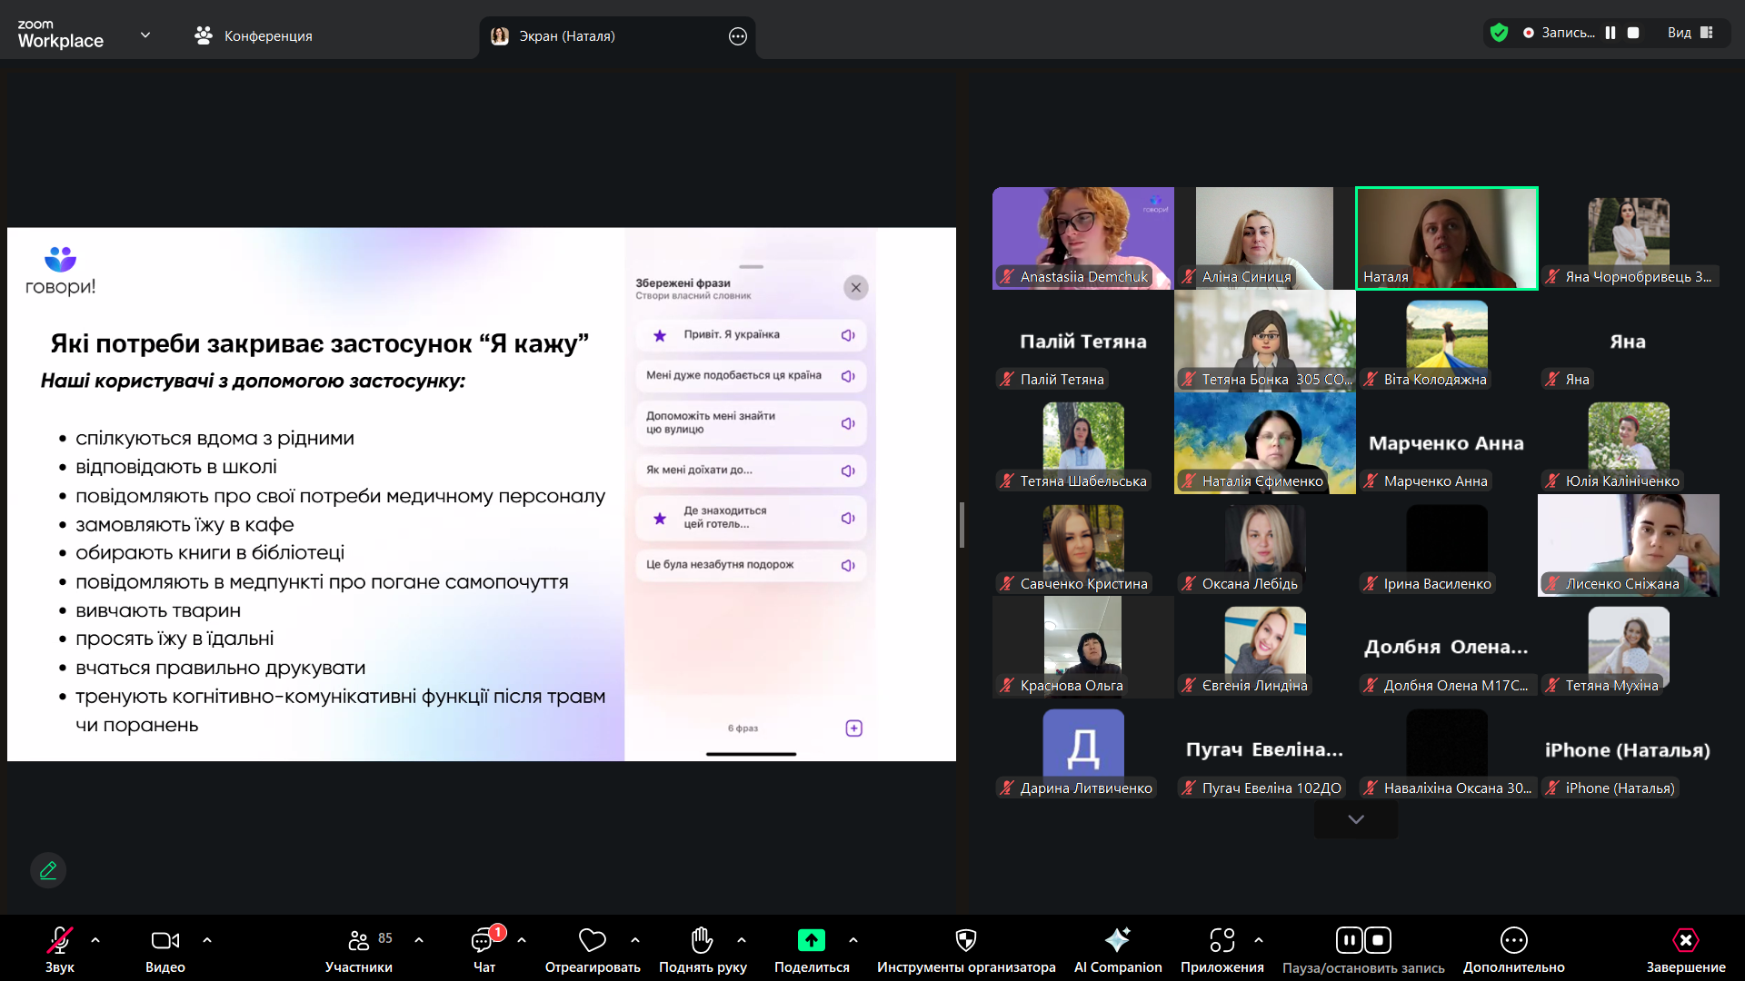
Task: Open the Chat panel
Action: pos(483,940)
